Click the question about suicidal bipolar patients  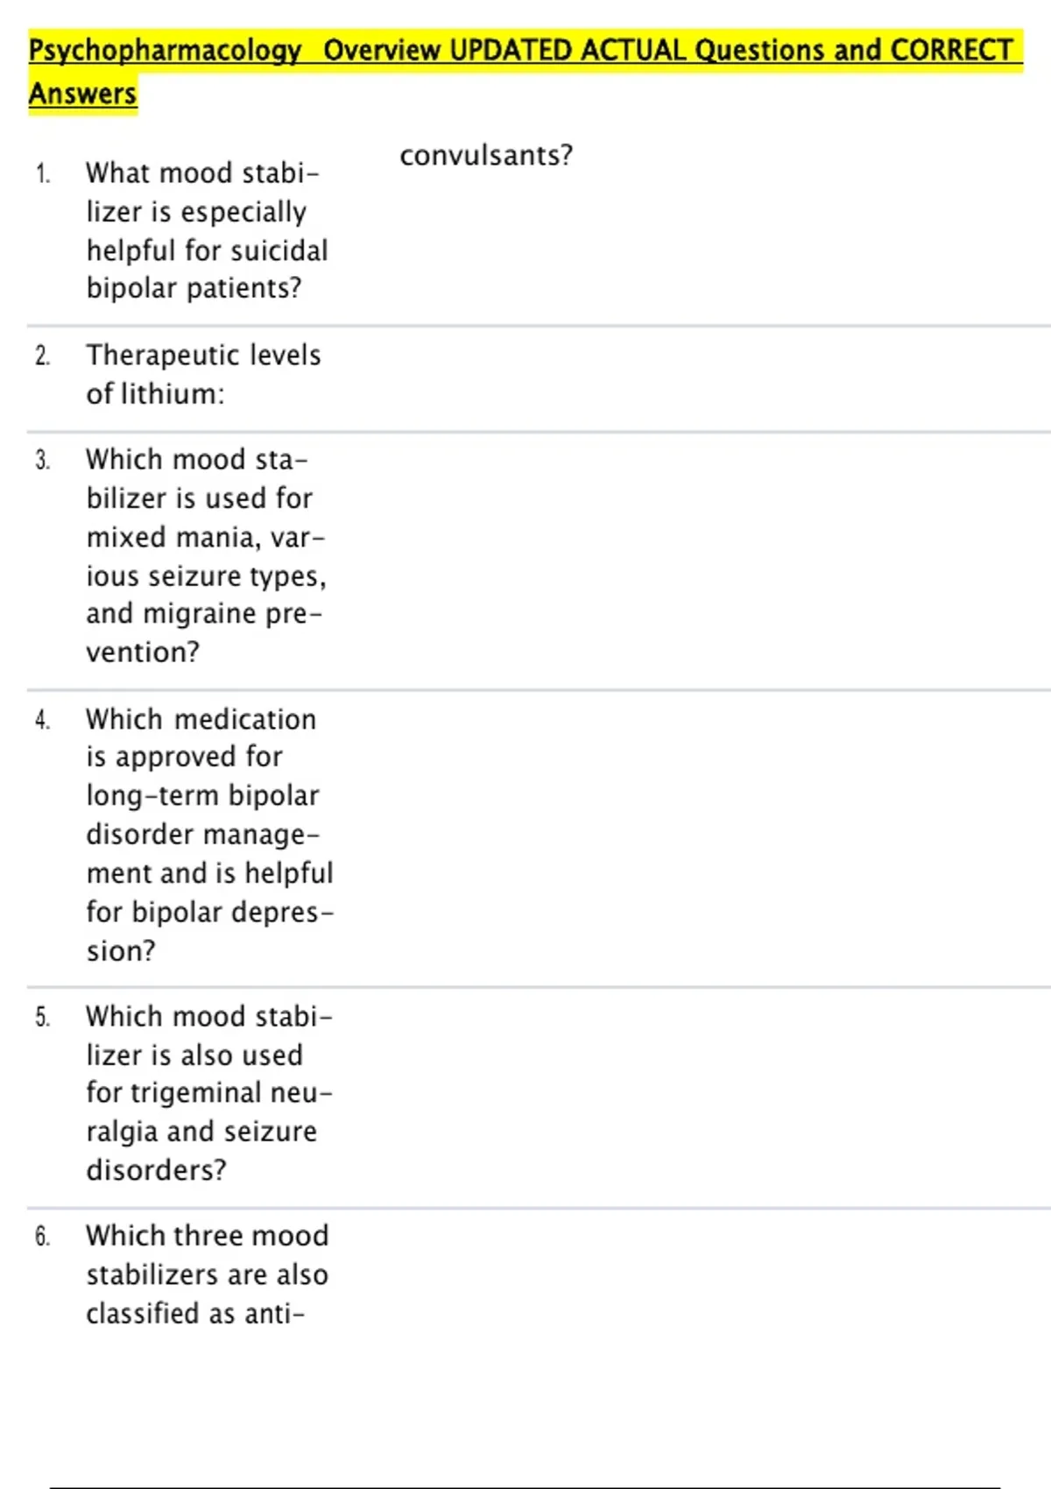click(x=207, y=230)
